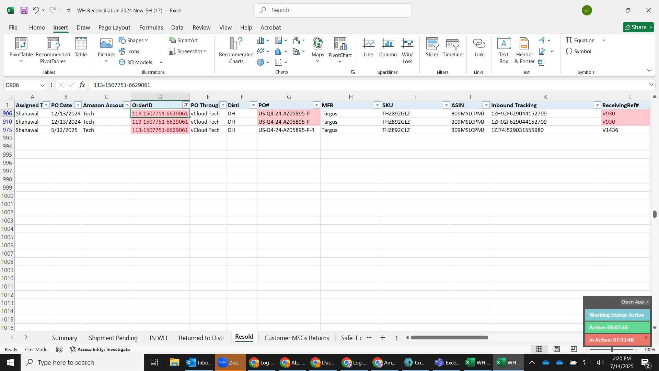Click the Search box in title bar

(333, 10)
